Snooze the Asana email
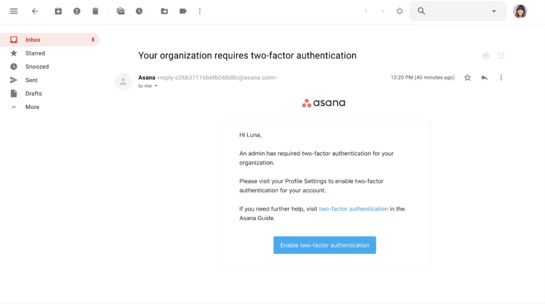Screen dimensions: 545x305 coord(139,11)
